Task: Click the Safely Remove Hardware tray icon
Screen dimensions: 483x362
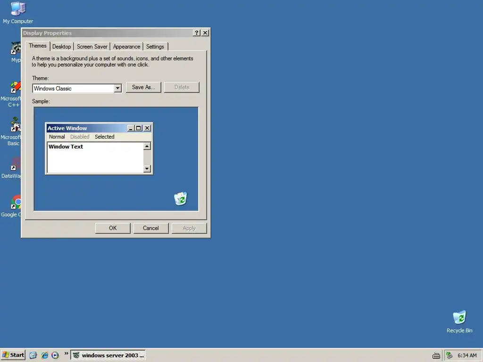Action: pos(450,355)
